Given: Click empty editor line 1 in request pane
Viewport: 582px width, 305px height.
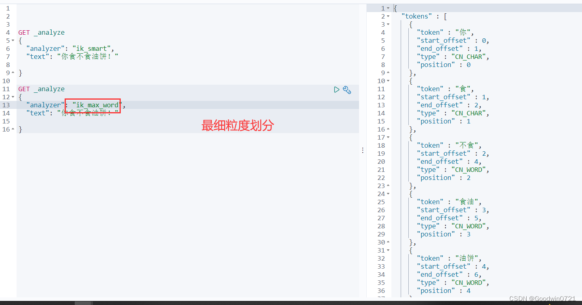Looking at the screenshot, I should (x=188, y=8).
